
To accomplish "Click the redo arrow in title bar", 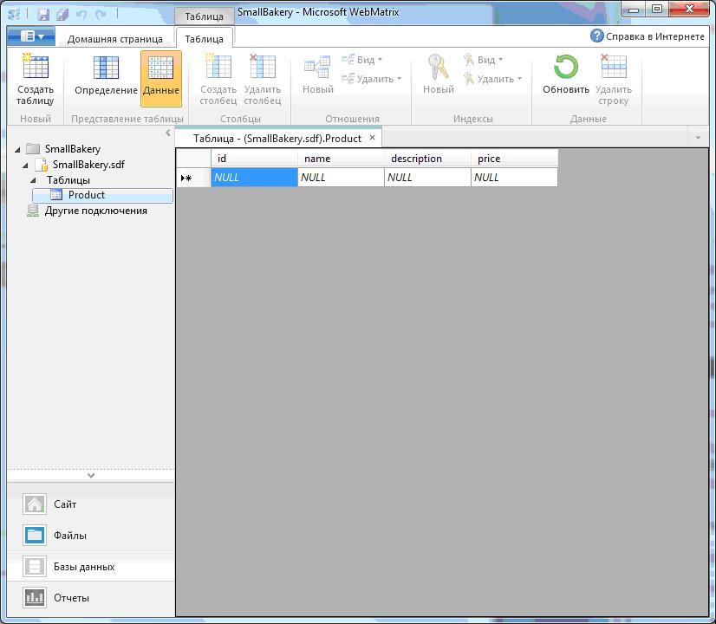I will click(x=101, y=15).
